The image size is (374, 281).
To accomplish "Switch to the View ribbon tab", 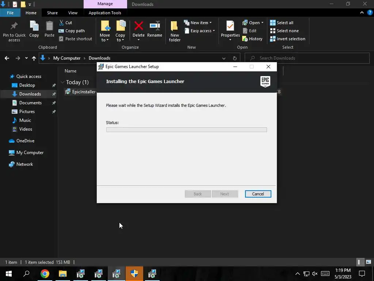I will pyautogui.click(x=73, y=13).
